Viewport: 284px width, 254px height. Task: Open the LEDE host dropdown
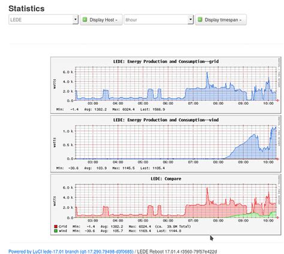(x=43, y=20)
